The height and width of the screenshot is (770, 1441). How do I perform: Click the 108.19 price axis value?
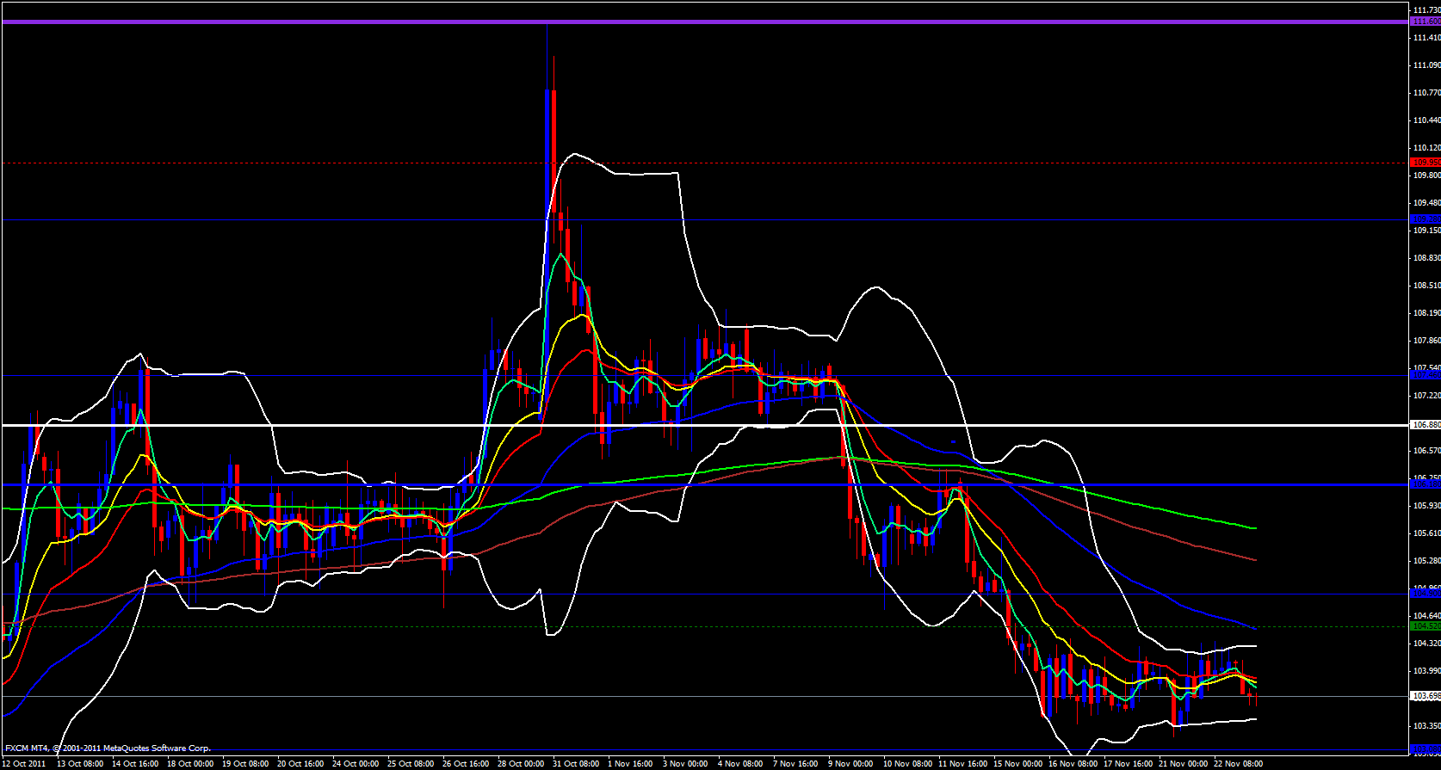(1426, 313)
